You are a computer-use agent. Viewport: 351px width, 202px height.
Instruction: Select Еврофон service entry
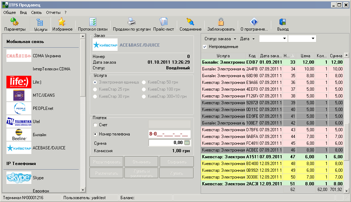click(x=41, y=191)
